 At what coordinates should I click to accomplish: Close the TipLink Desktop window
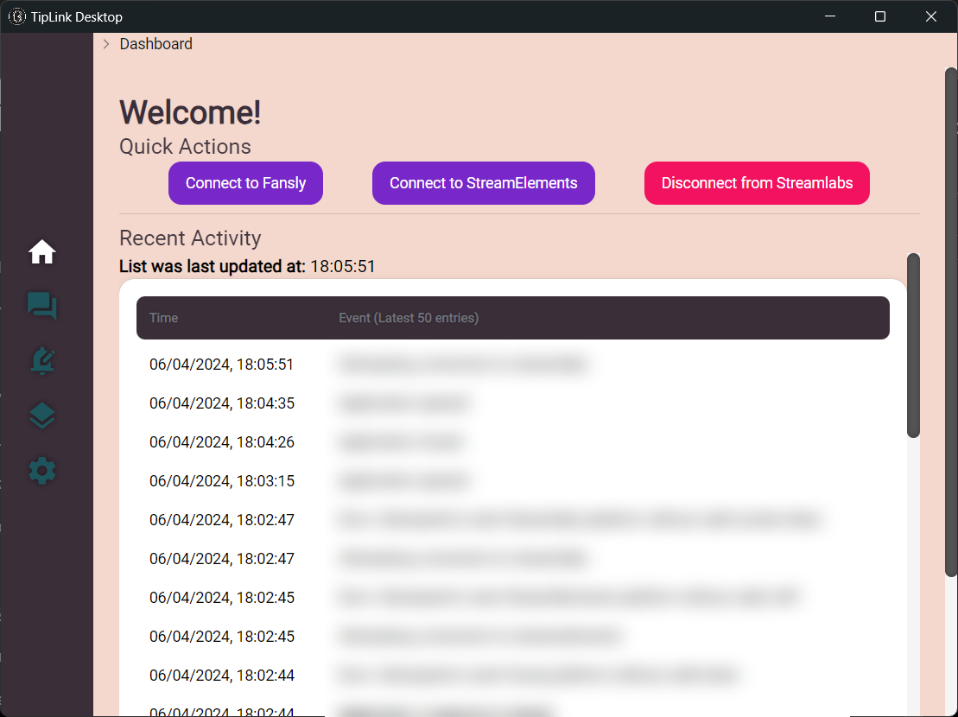click(930, 16)
